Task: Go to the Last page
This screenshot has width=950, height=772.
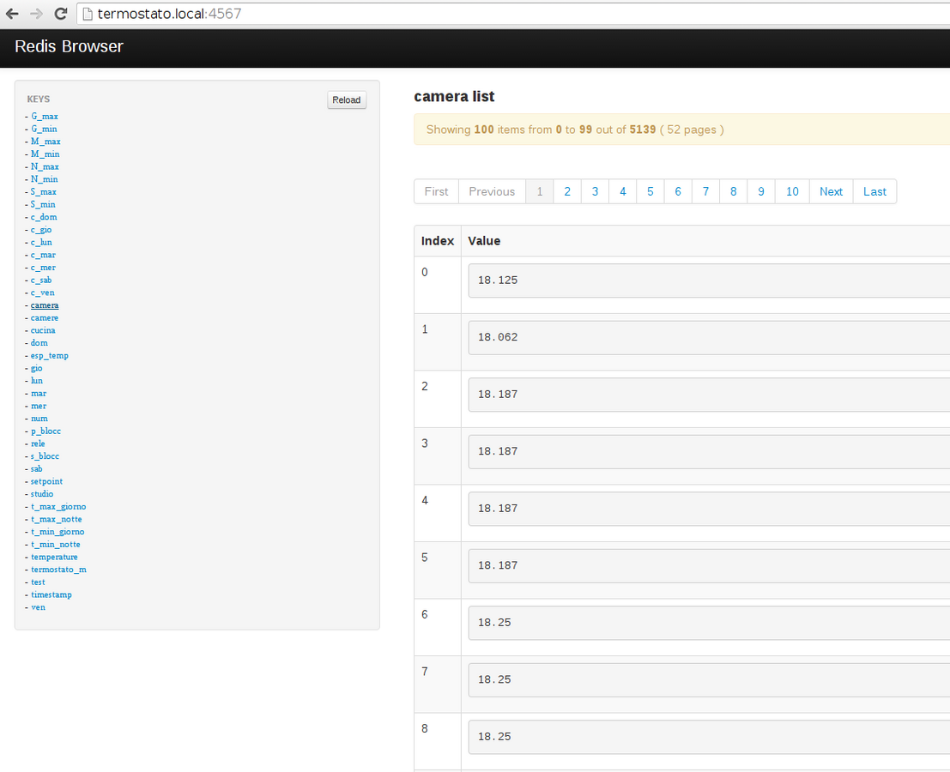Action: tap(874, 191)
